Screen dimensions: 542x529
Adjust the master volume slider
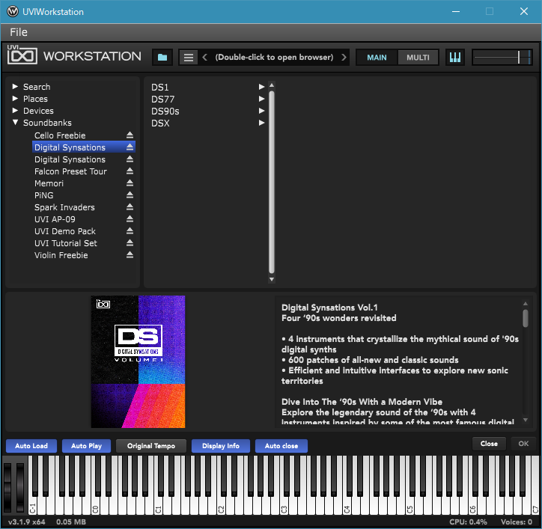pos(502,58)
